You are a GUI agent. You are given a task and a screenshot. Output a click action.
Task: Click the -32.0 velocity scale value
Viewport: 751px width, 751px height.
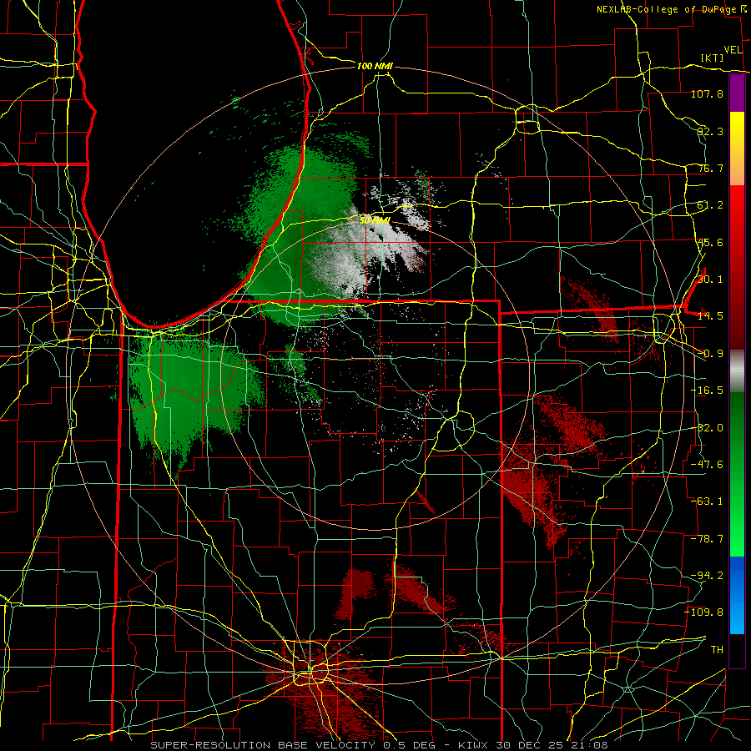(707, 428)
